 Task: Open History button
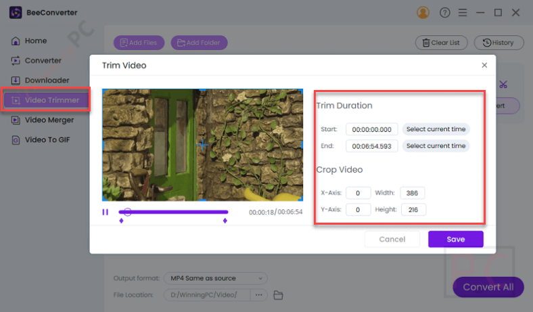[499, 43]
